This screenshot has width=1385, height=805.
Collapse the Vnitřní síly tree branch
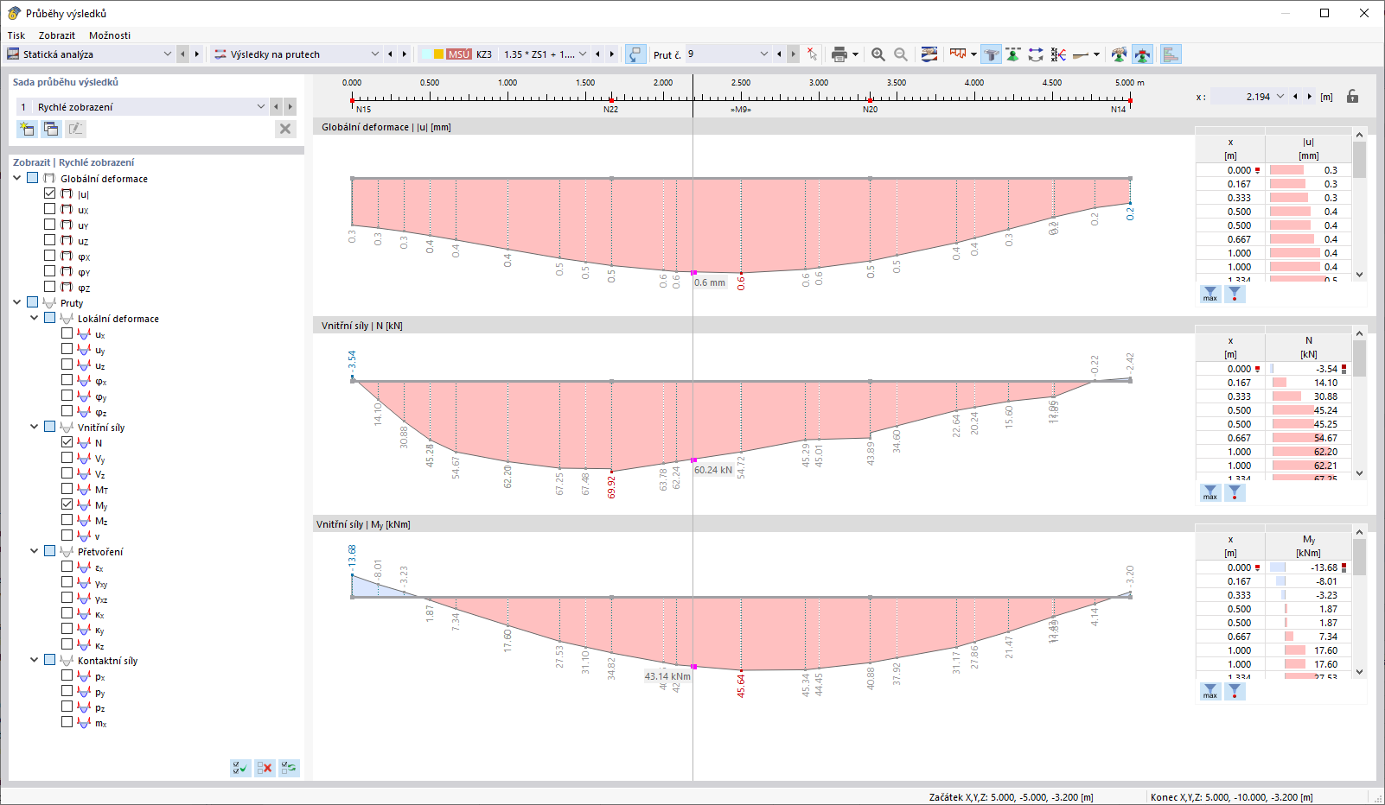coord(35,427)
